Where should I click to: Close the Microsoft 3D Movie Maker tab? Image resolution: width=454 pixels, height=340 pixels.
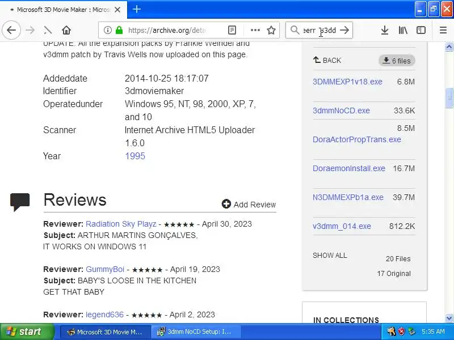coord(117,10)
